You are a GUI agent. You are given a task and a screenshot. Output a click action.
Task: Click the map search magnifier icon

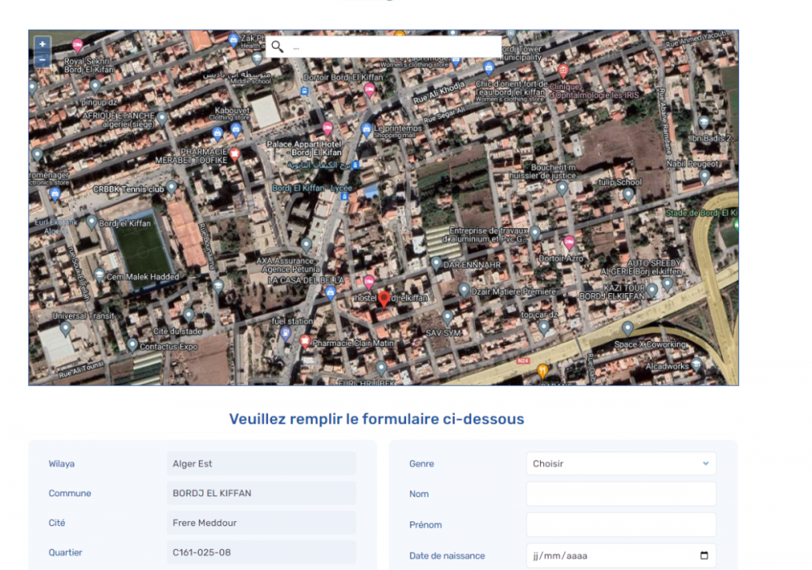278,47
